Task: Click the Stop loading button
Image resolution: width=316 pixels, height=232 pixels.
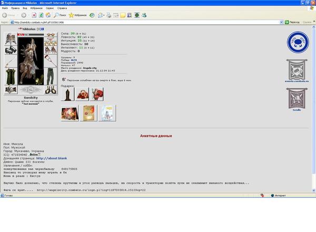Action: point(34,15)
